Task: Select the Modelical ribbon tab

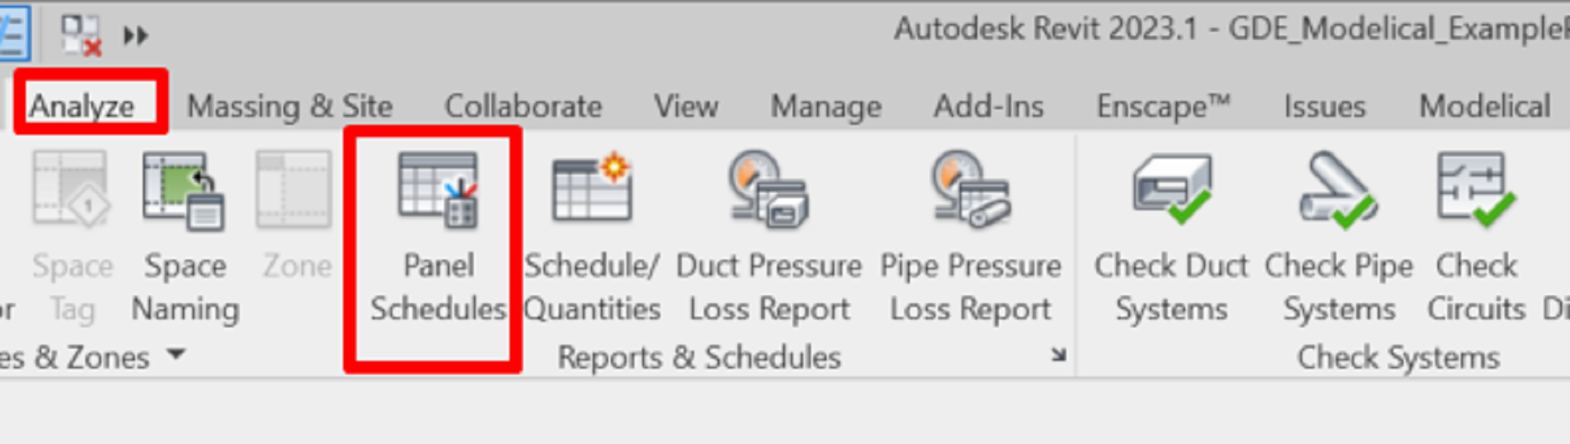Action: pos(1484,106)
